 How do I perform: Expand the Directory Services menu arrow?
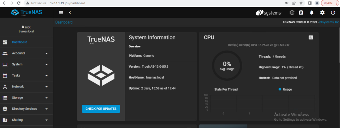click(x=46, y=109)
